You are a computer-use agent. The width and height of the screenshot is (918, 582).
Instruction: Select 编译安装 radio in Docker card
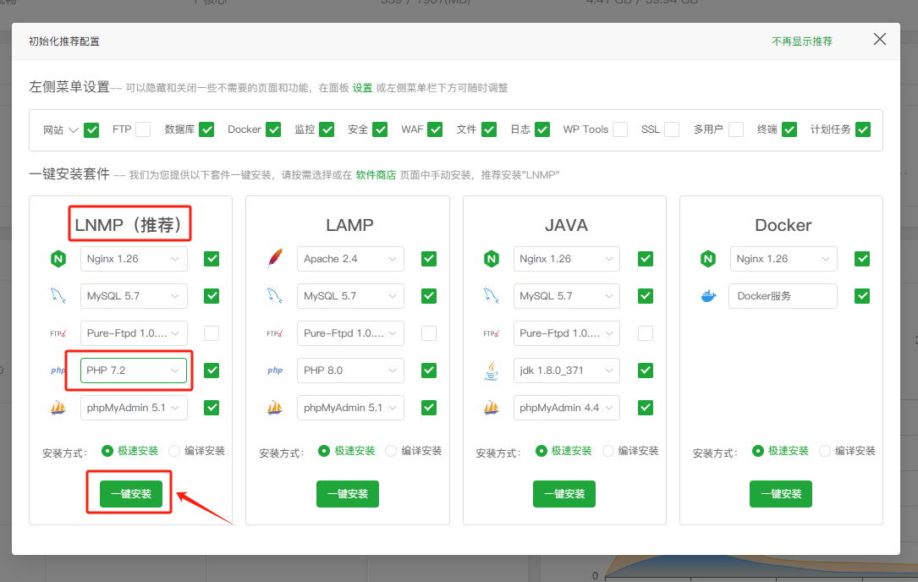pyautogui.click(x=825, y=451)
